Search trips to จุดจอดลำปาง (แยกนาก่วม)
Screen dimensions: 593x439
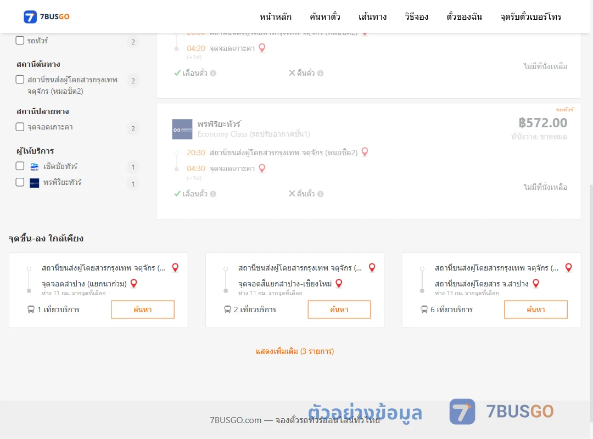tap(143, 309)
